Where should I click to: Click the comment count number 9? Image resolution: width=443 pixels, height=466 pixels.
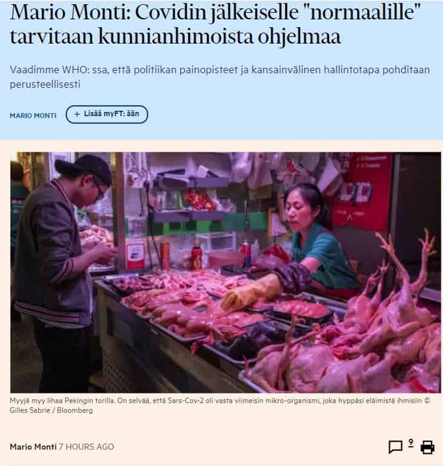pos(411,443)
